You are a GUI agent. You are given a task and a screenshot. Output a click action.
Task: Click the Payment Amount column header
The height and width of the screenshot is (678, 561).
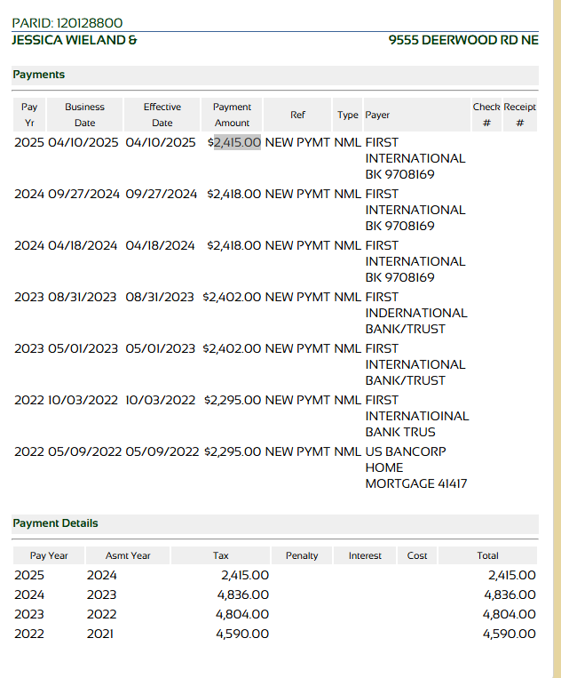pyautogui.click(x=232, y=115)
